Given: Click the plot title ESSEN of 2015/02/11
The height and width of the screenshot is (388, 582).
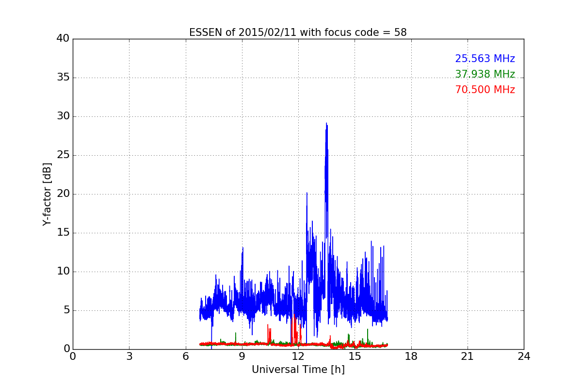Looking at the screenshot, I should pos(298,32).
